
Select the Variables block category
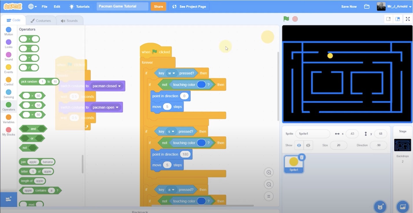click(9, 119)
